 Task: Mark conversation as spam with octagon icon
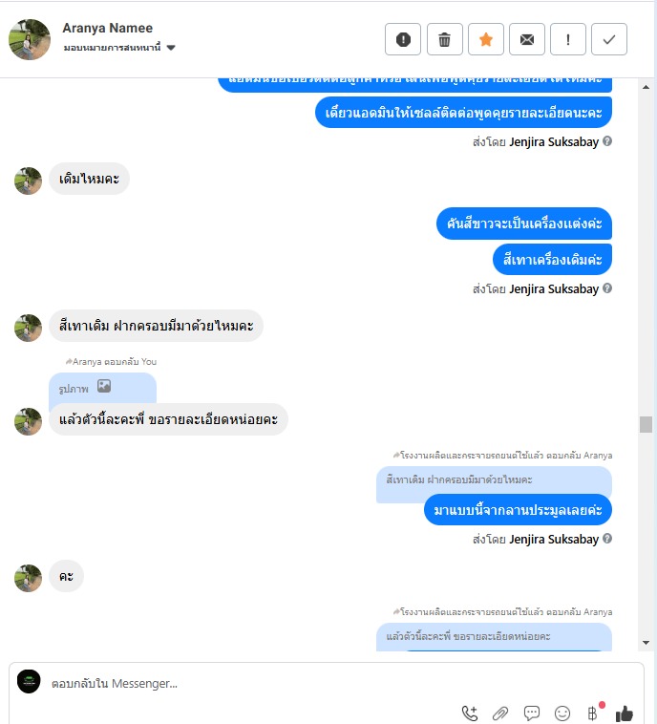pyautogui.click(x=403, y=39)
